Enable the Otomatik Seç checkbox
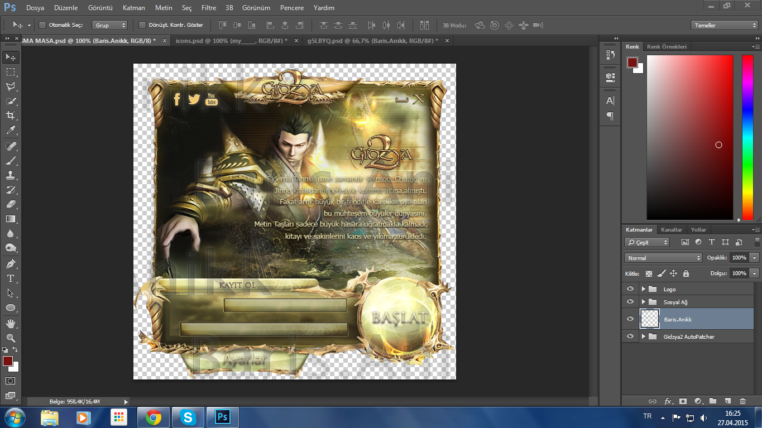Image resolution: width=762 pixels, height=428 pixels. 42,25
